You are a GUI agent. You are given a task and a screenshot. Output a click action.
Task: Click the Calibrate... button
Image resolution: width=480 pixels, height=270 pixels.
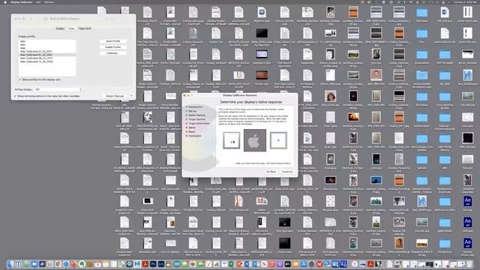[112, 53]
